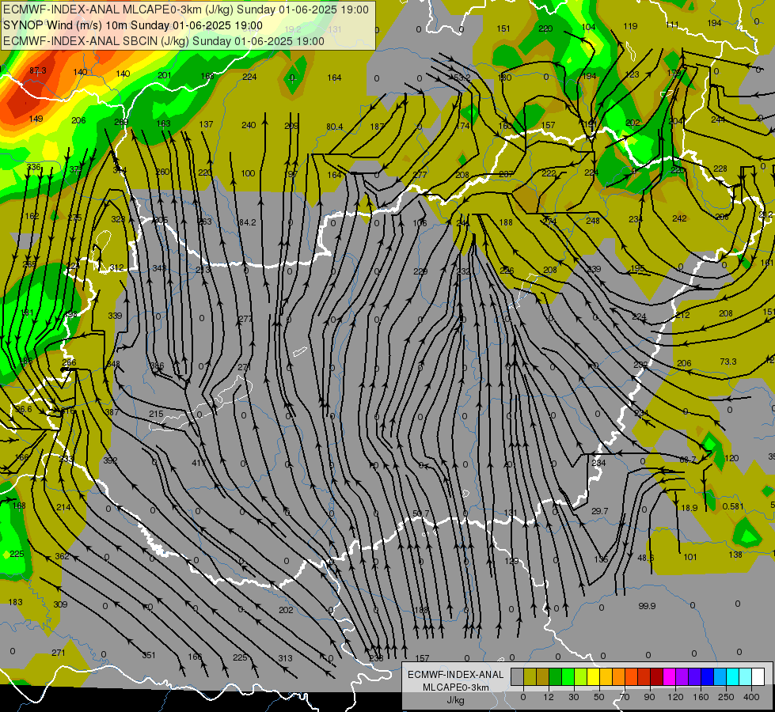
Task: Click the map value 387
Action: pos(112,412)
